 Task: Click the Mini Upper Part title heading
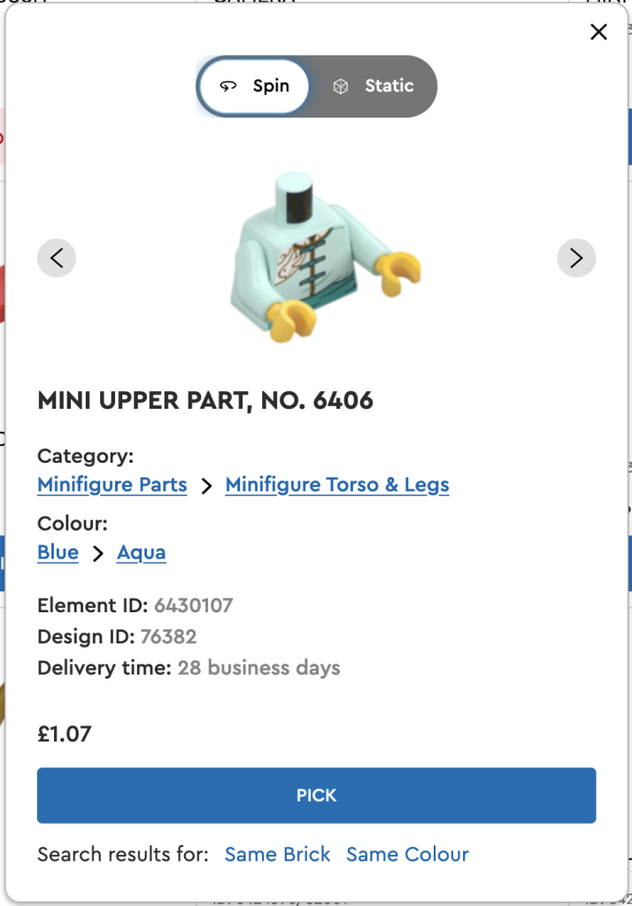[205, 401]
